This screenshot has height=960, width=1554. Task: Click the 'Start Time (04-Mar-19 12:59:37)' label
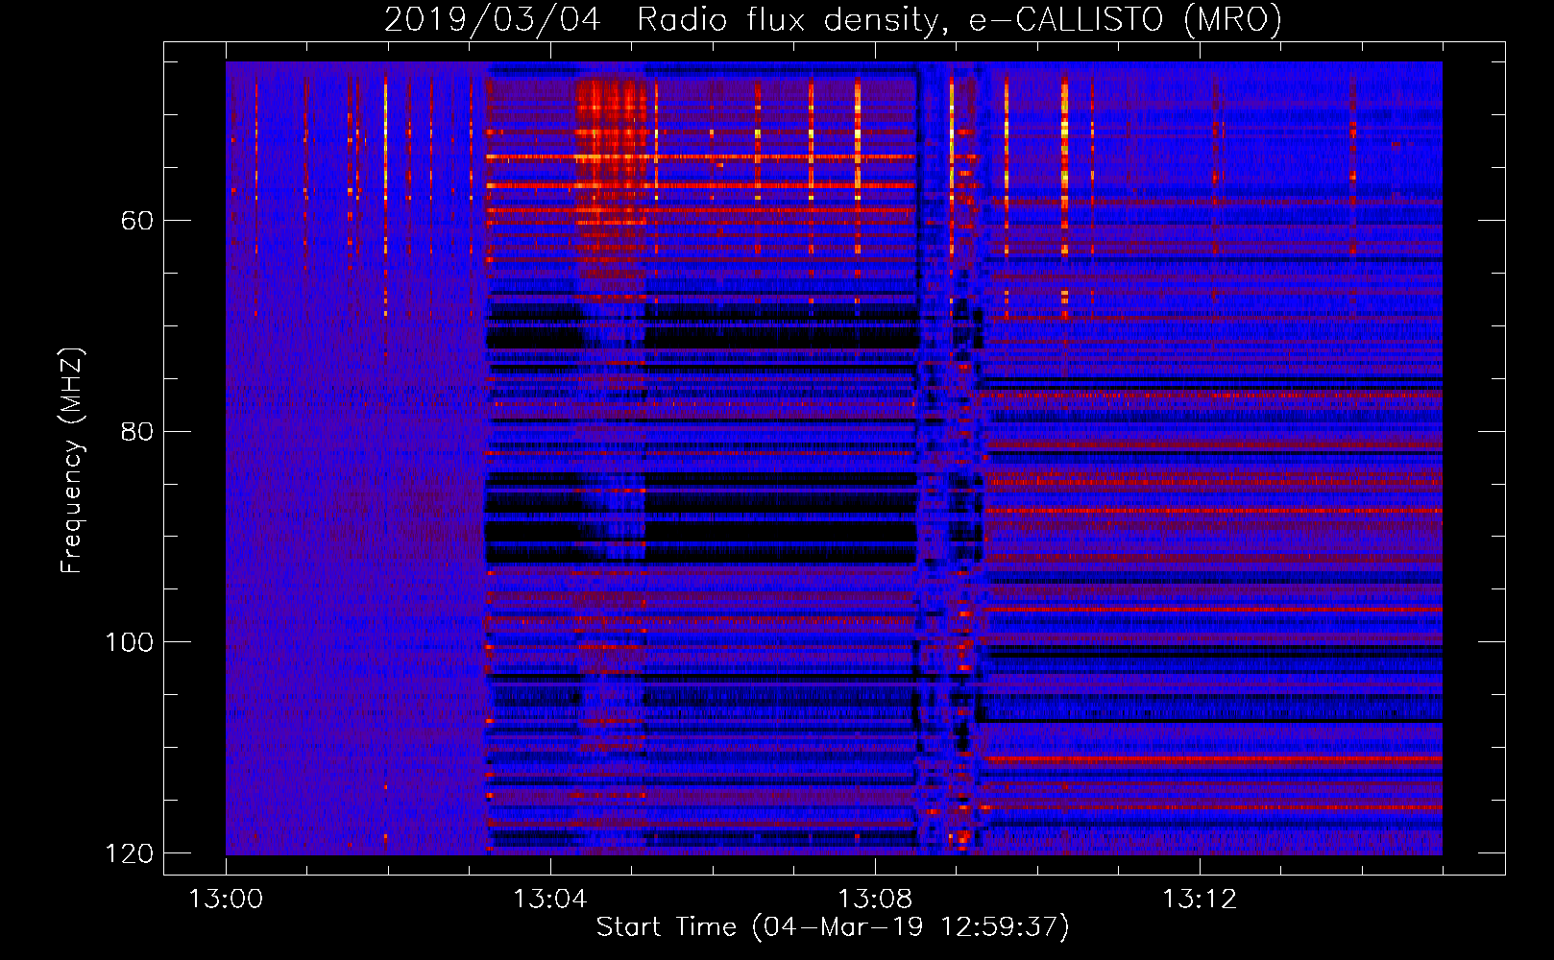833,927
